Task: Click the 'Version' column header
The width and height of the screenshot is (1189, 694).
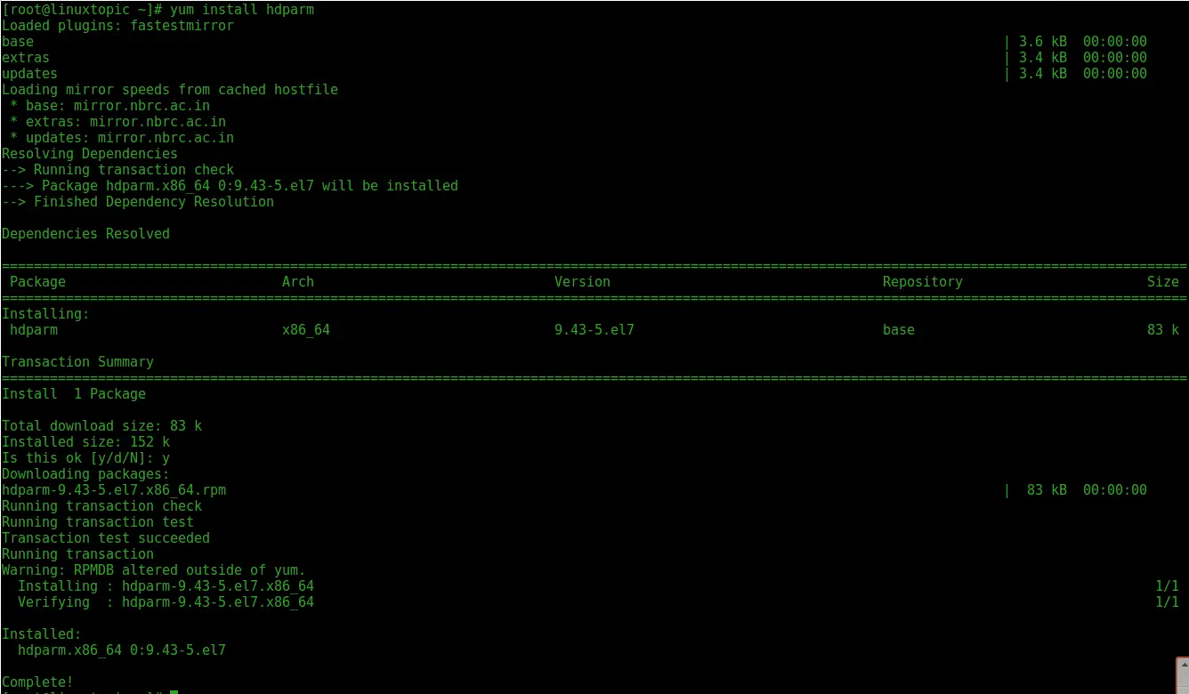Action: pos(582,281)
